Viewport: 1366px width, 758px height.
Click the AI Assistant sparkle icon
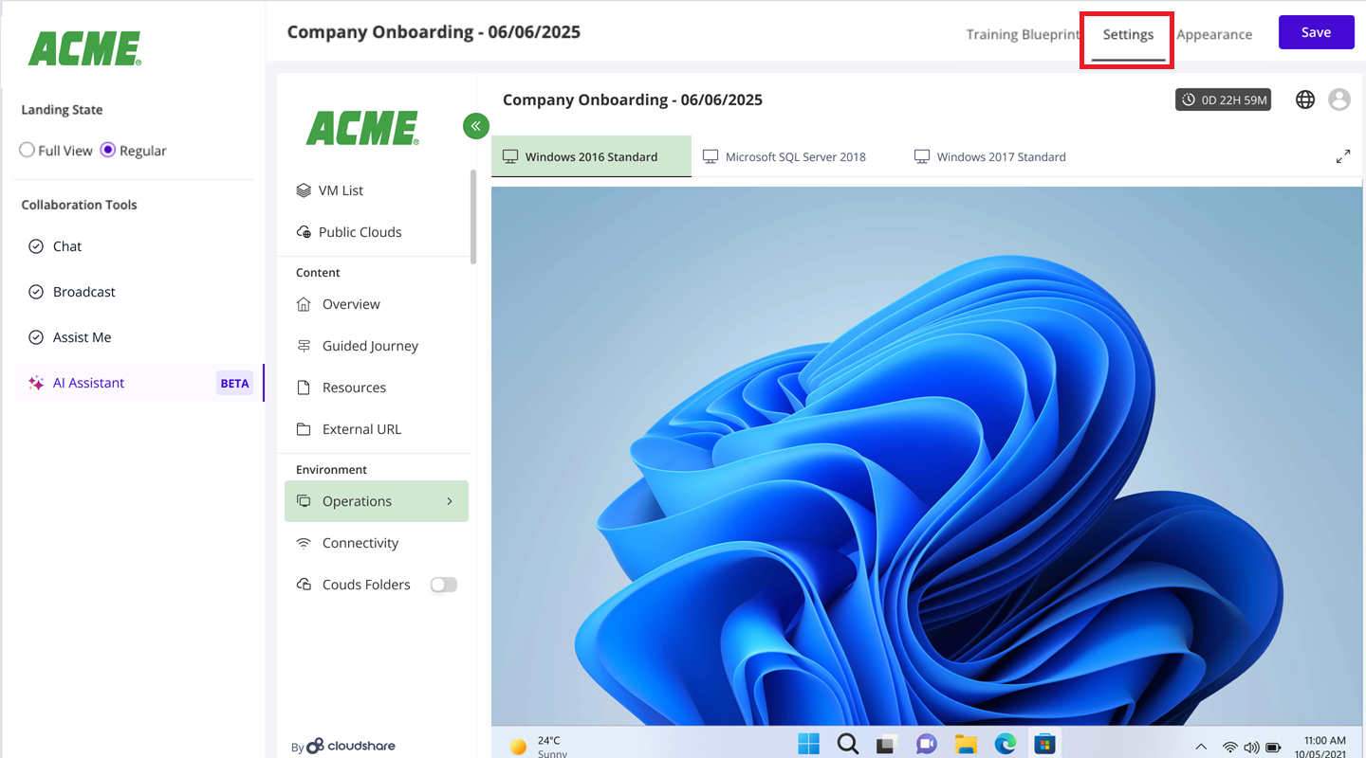[x=36, y=384]
